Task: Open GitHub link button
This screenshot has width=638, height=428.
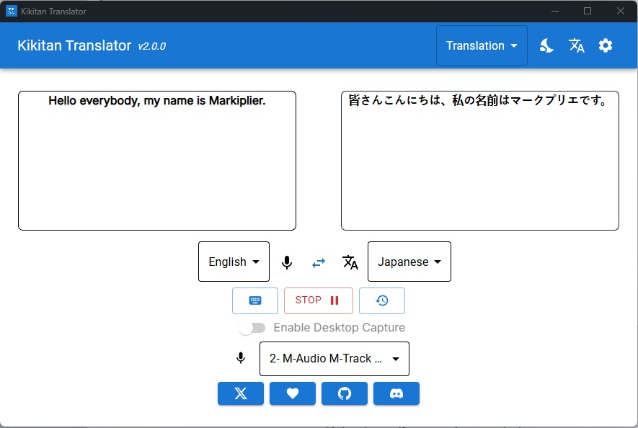Action: (344, 393)
